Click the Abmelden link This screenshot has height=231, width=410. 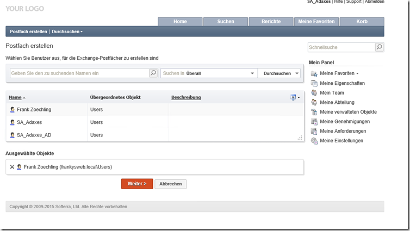click(374, 2)
